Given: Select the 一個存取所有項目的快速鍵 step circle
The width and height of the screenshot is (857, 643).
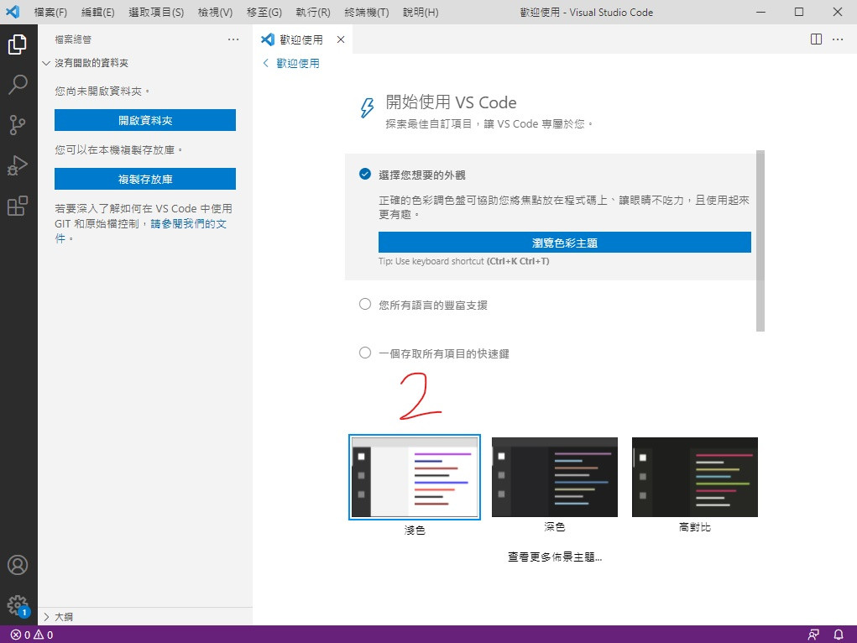Looking at the screenshot, I should [x=365, y=353].
